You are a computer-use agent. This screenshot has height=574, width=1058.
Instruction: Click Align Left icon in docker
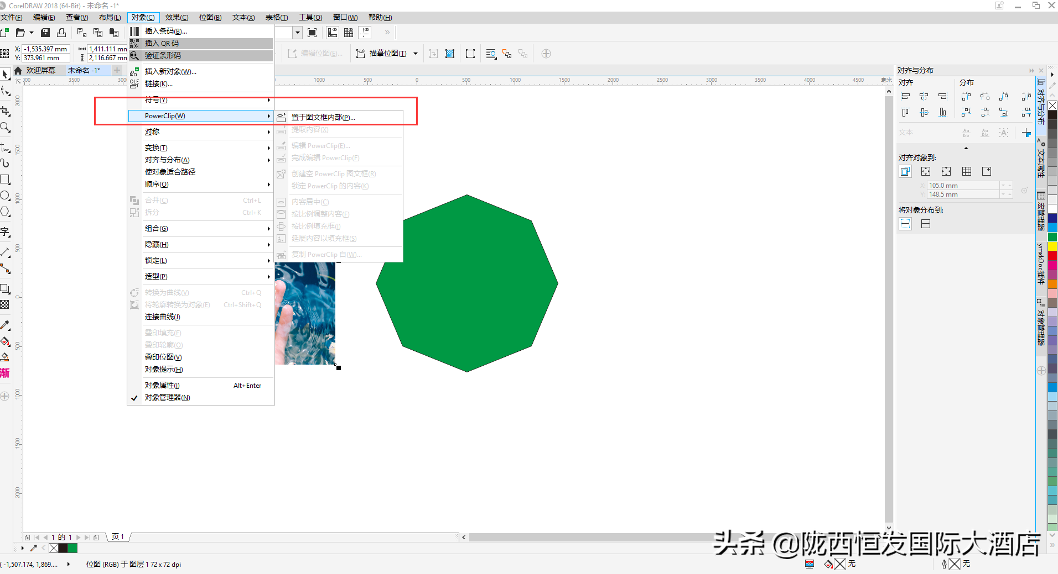coord(905,96)
